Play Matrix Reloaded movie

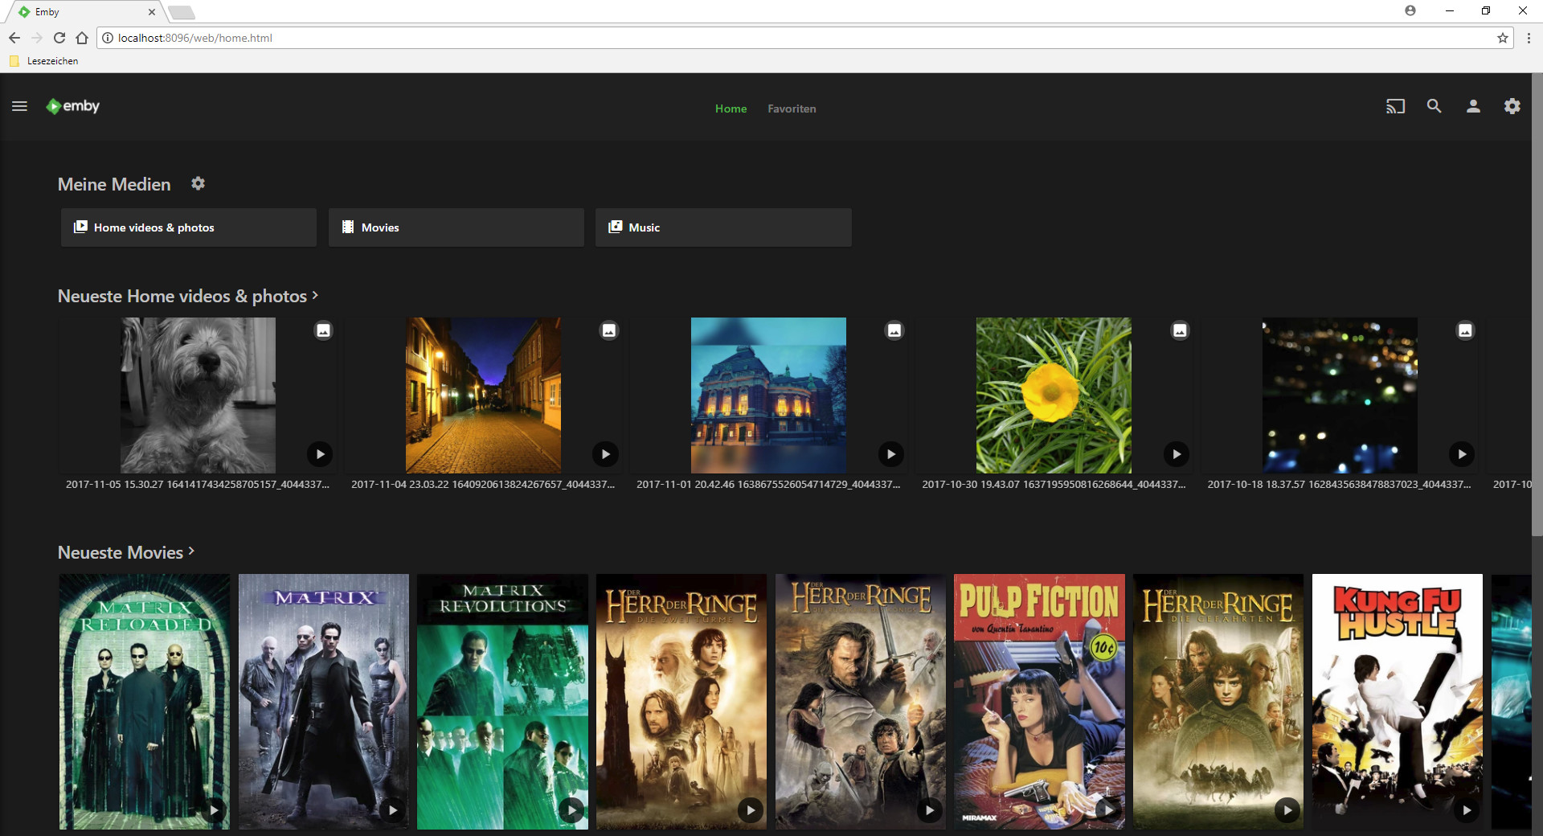pyautogui.click(x=214, y=810)
